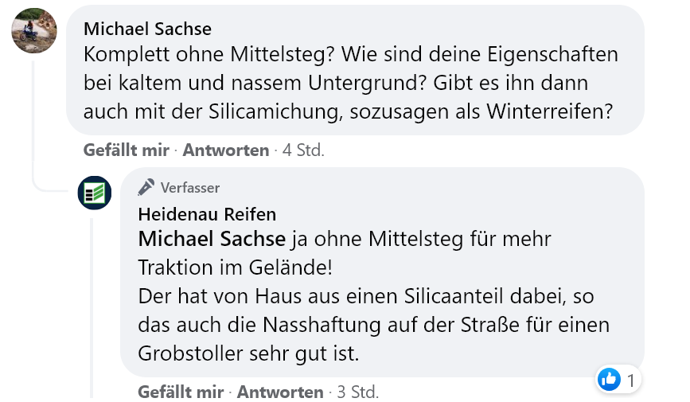Click the Verfasser pen icon
This screenshot has width=690, height=402.
tap(146, 187)
